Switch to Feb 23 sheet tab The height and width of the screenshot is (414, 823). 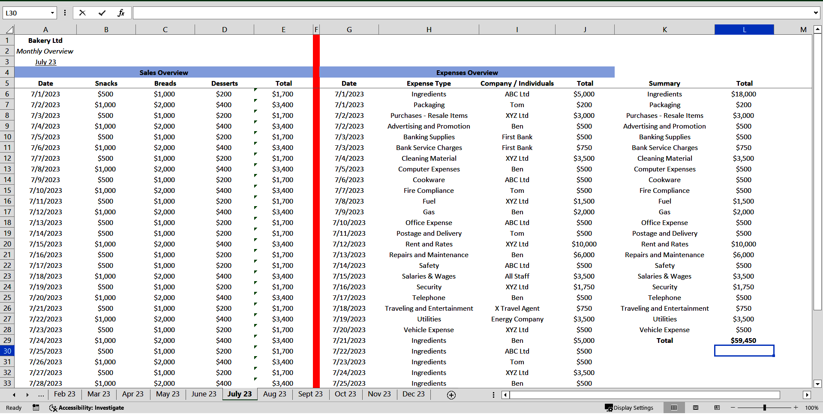64,394
